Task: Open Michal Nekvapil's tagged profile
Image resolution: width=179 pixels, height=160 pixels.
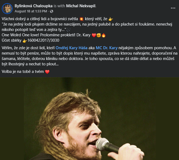Action: click(81, 6)
